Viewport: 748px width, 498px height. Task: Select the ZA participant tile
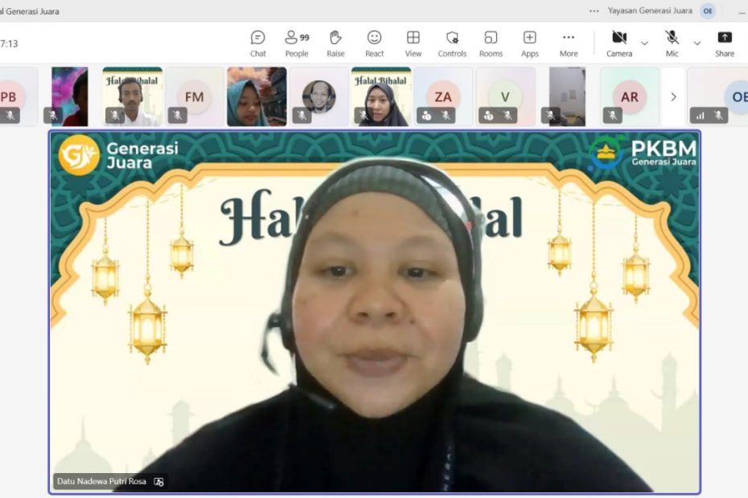(443, 97)
